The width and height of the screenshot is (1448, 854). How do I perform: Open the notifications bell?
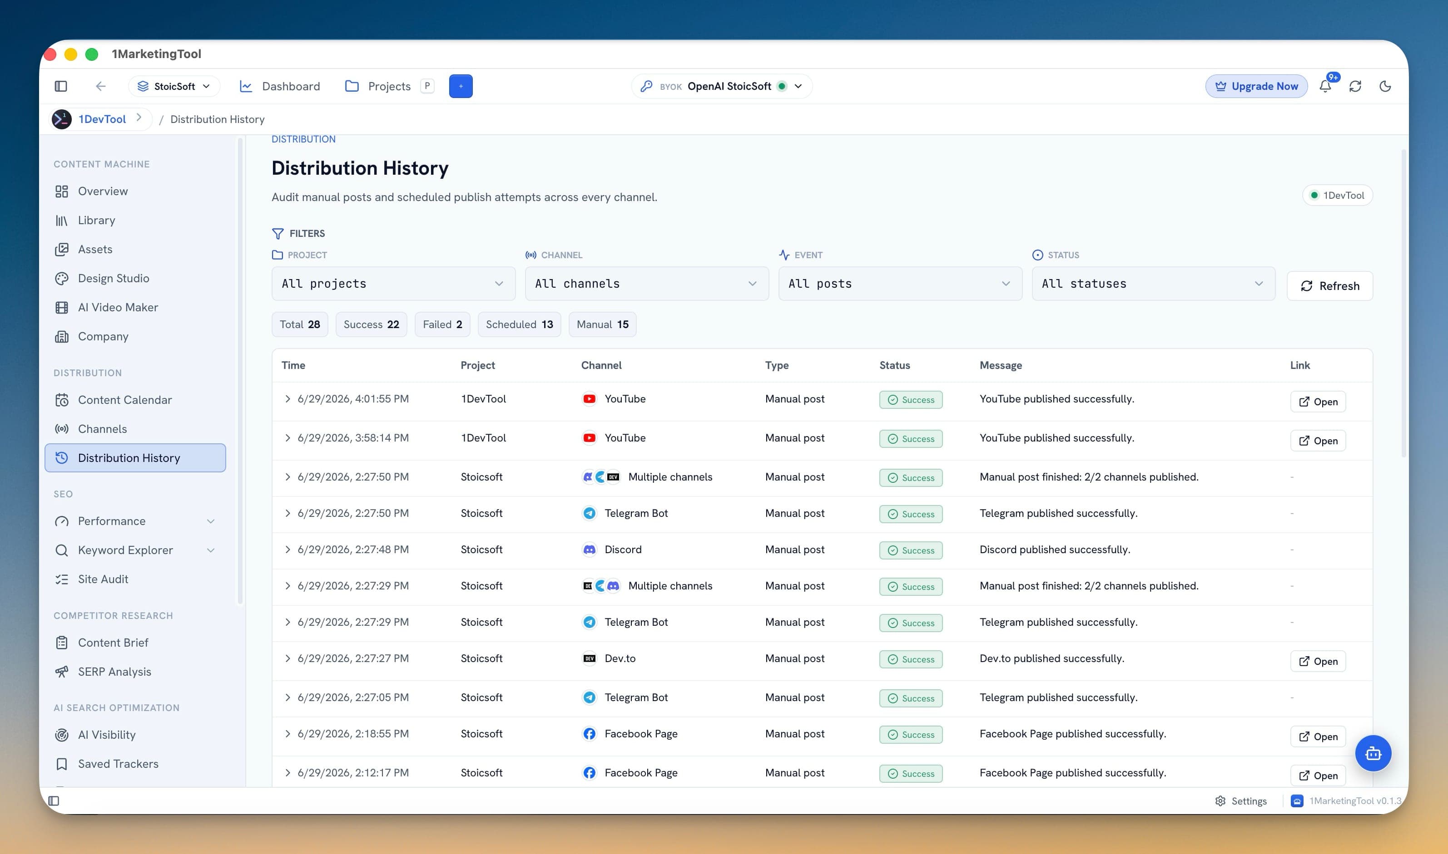[1325, 86]
